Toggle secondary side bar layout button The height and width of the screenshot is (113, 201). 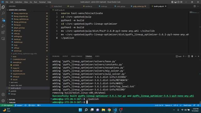[178, 2]
